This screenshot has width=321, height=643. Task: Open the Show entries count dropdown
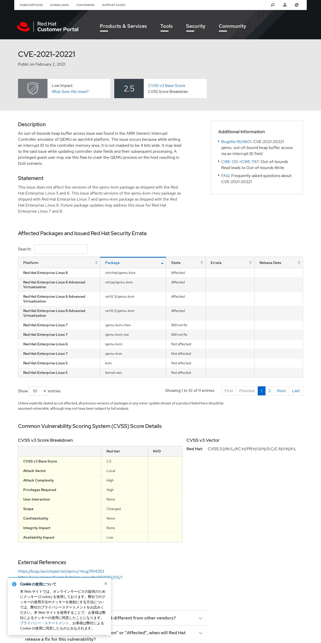coord(38,391)
